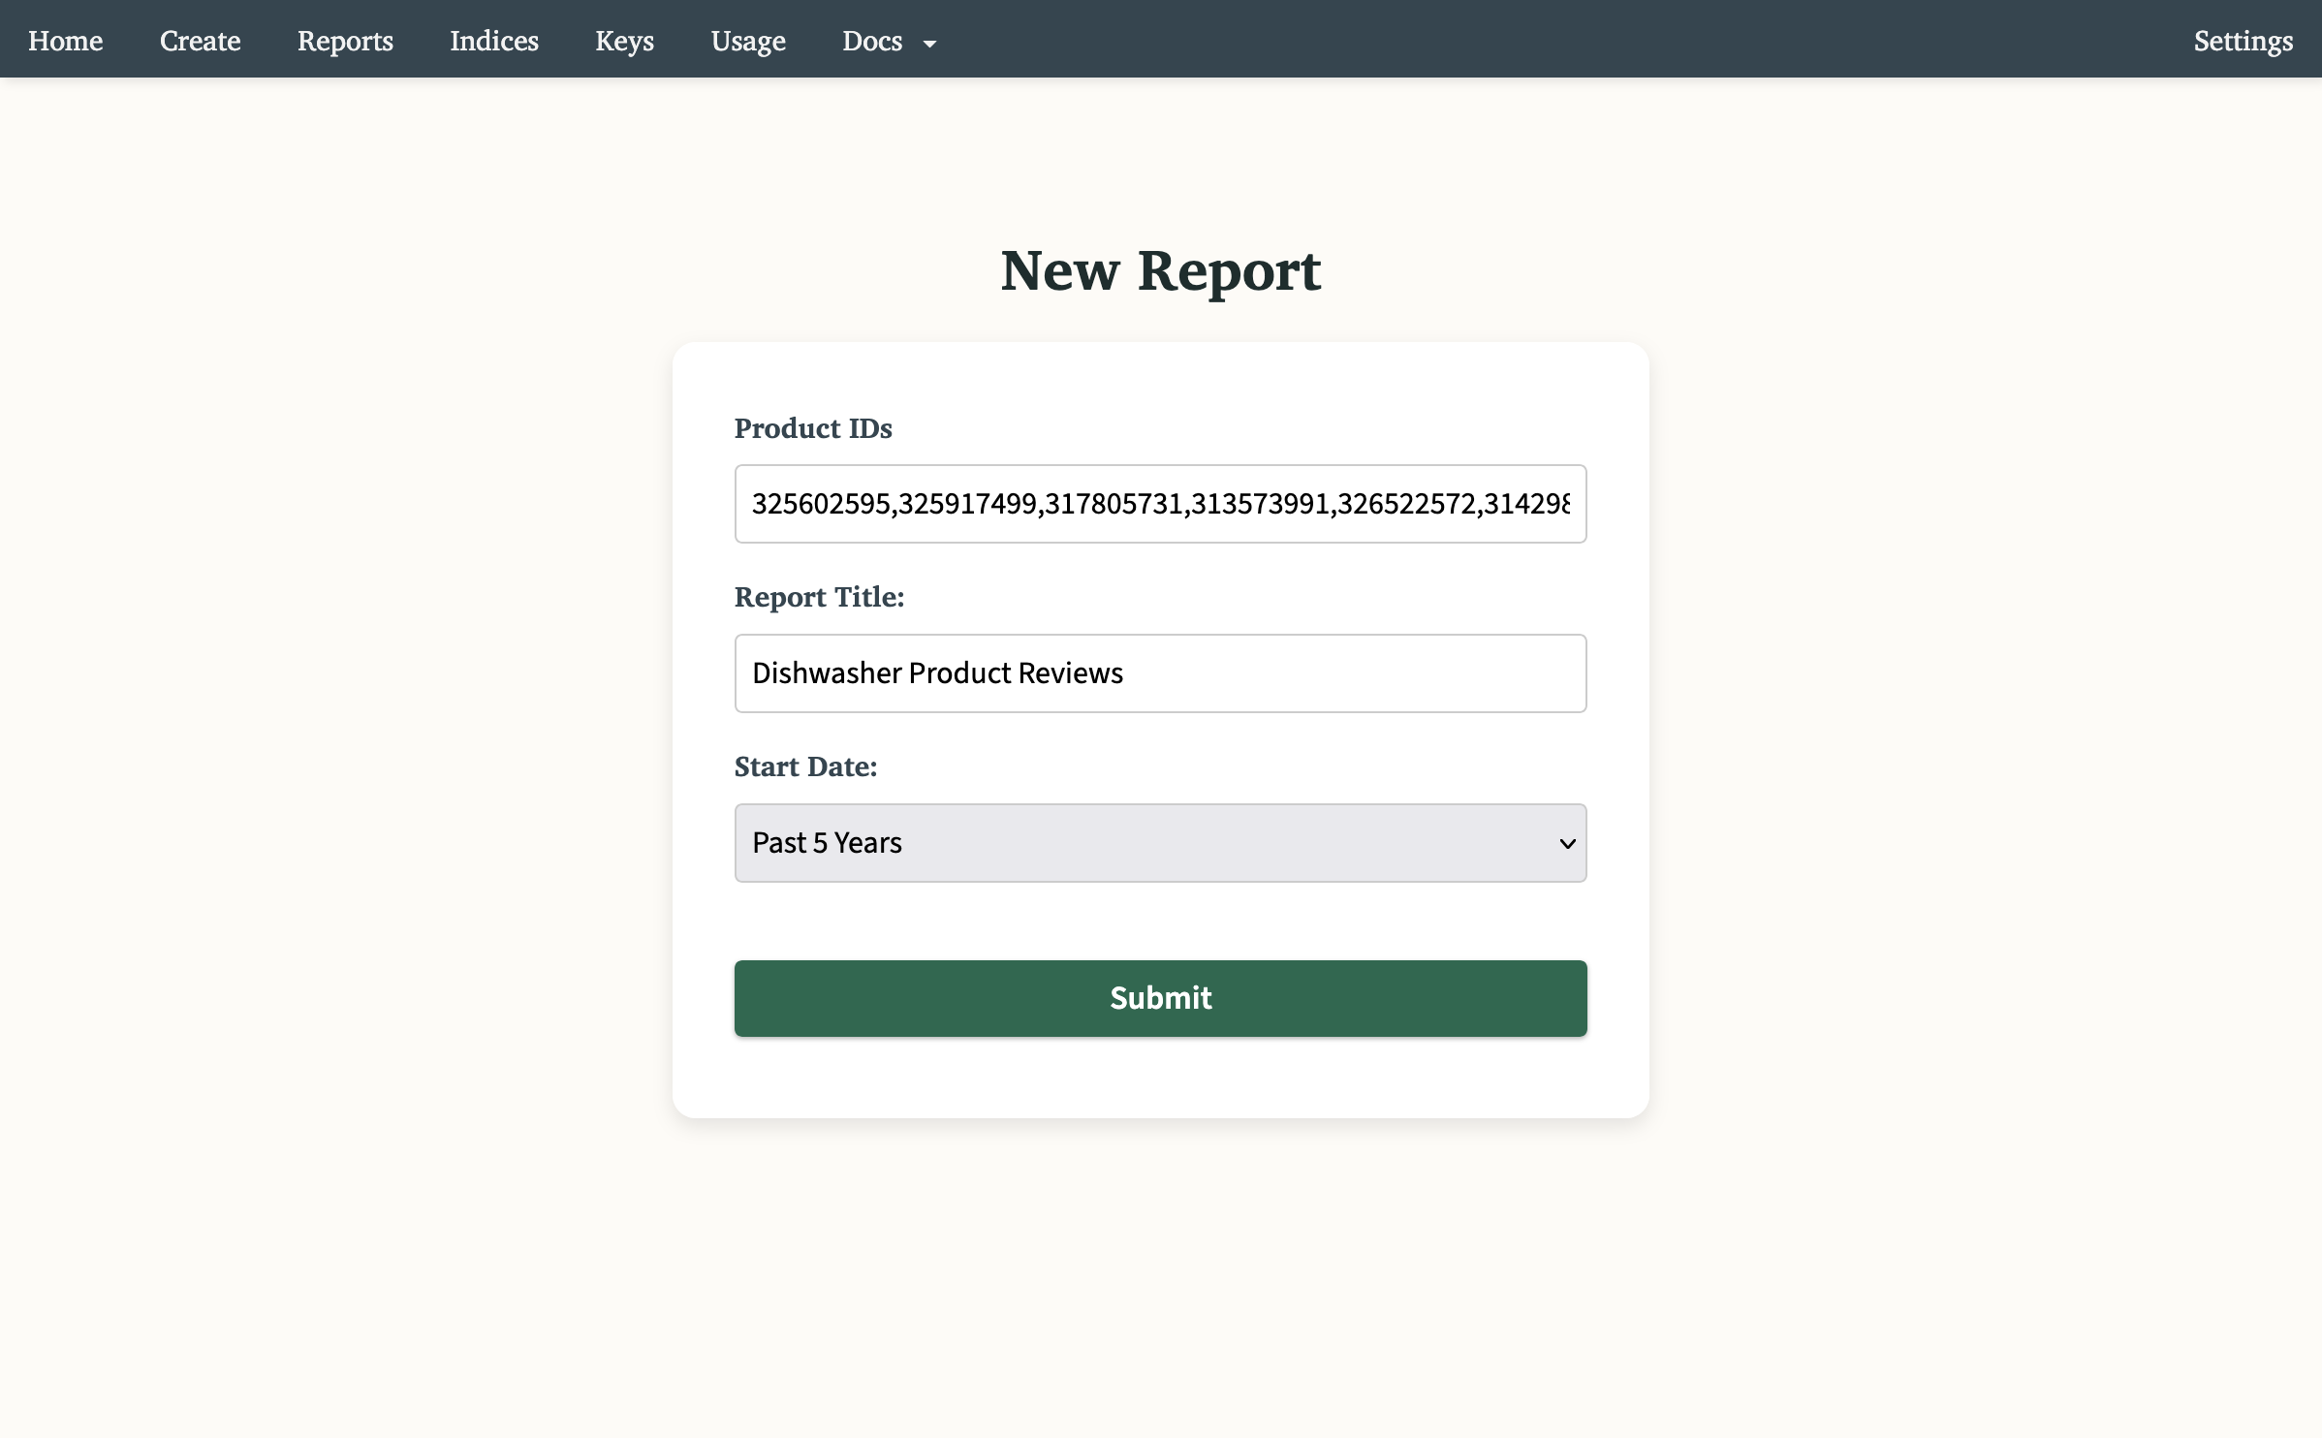Screen dimensions: 2322x1438
Task: Click into the Product IDs field
Action: pos(1160,503)
